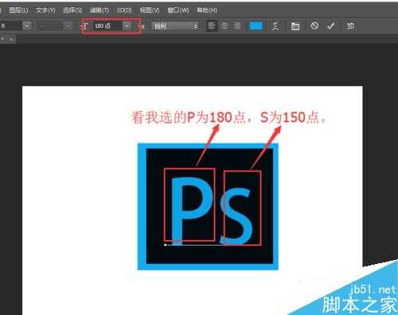
Task: Toggle the character and paragraph panels icon
Action: pos(295,26)
